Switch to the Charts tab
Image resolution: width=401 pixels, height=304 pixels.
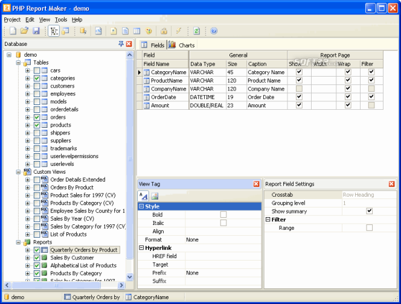[x=182, y=45]
